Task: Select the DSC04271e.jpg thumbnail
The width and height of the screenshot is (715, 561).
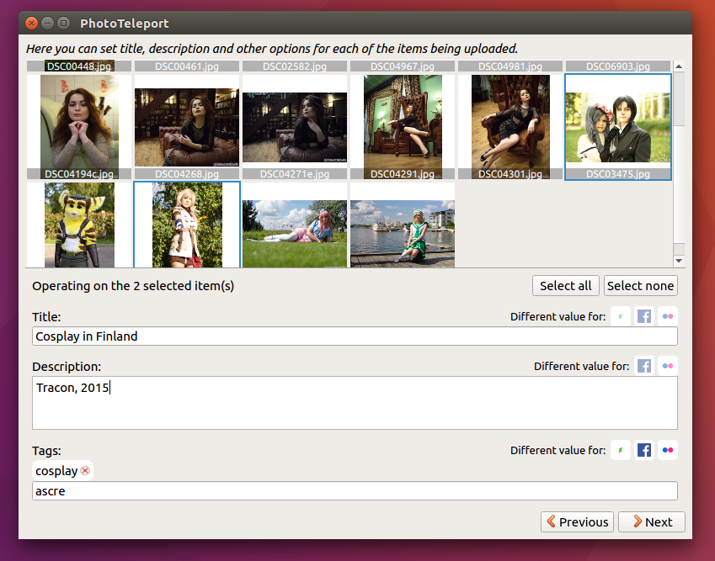Action: point(295,127)
